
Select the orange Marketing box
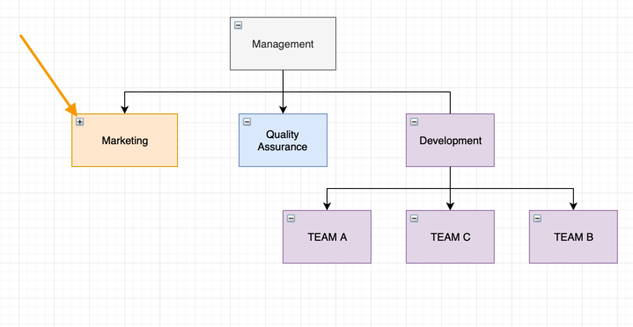(125, 141)
